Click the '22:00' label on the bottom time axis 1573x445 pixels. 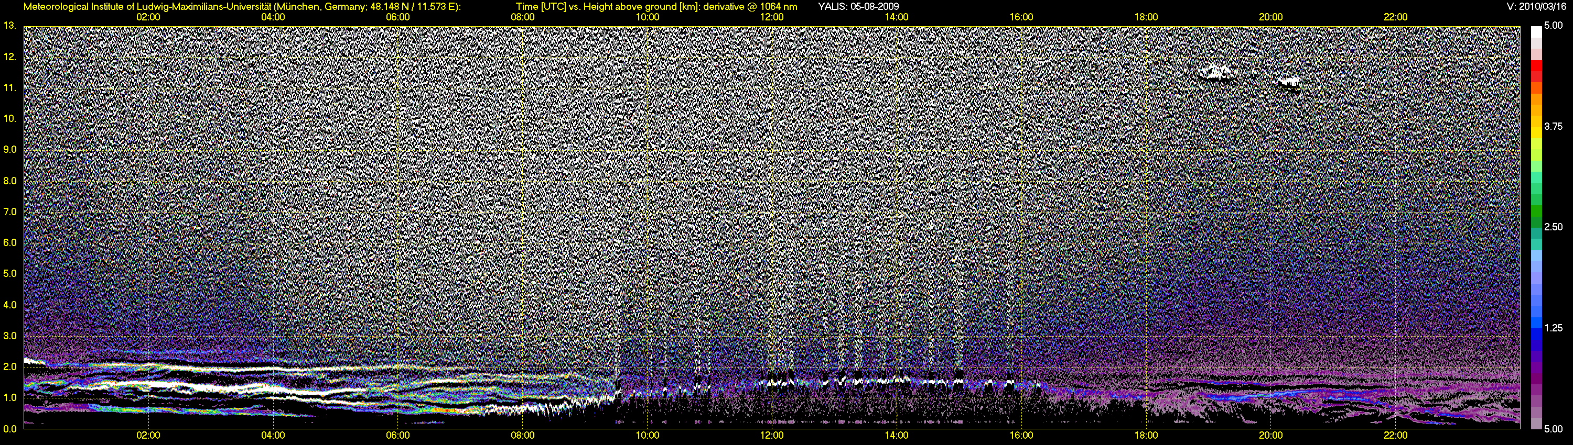(x=1395, y=435)
